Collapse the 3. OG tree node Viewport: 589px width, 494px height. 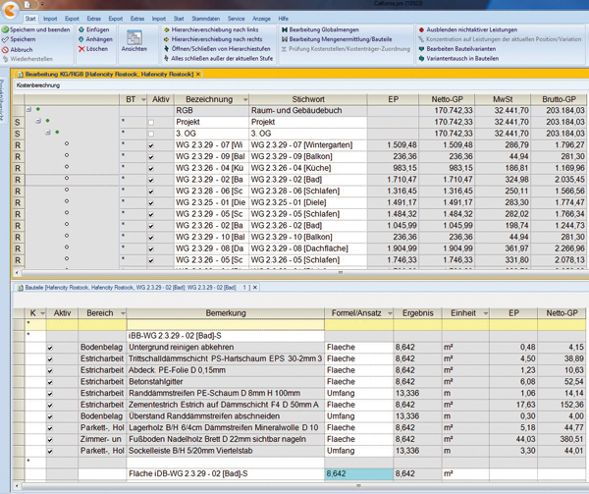47,133
